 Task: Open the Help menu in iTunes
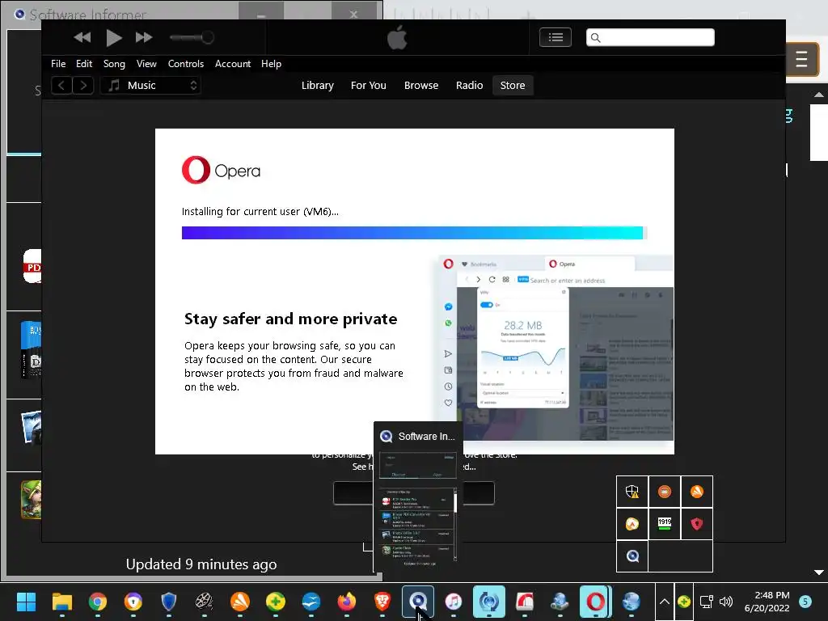click(271, 64)
